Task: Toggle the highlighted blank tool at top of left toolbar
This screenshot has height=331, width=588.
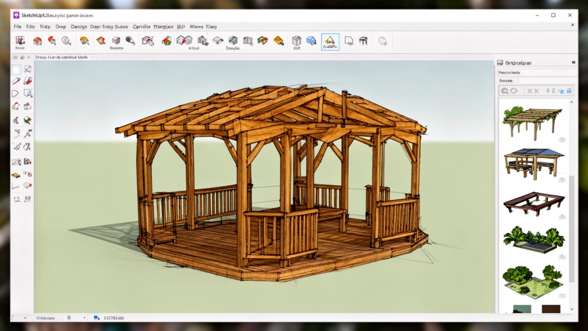Action: pyautogui.click(x=16, y=69)
